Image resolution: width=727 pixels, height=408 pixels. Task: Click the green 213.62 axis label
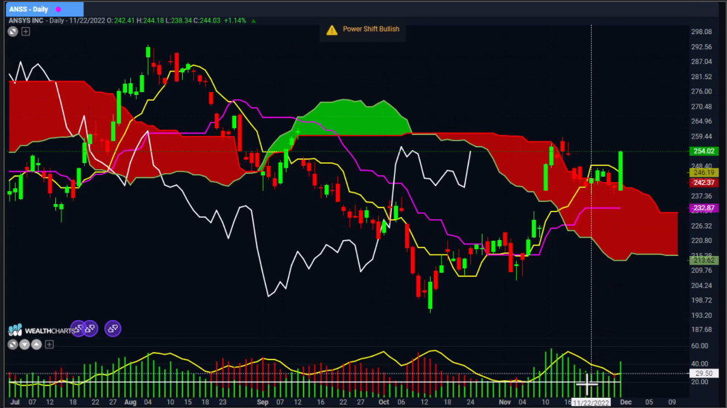[704, 261]
